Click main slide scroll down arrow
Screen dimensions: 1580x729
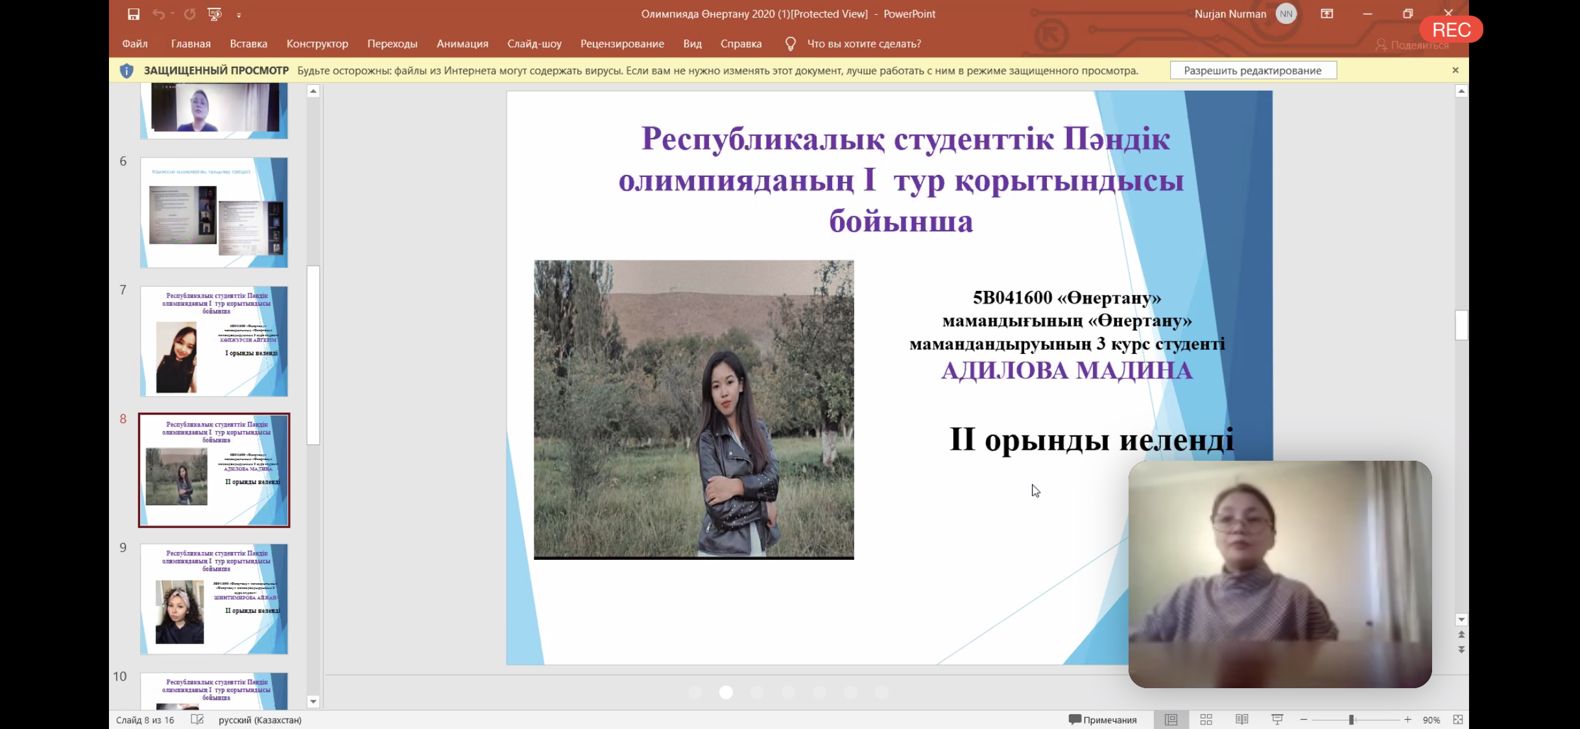1461,619
